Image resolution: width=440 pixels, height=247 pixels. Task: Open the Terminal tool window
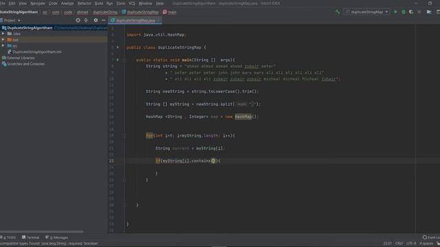[30, 237]
